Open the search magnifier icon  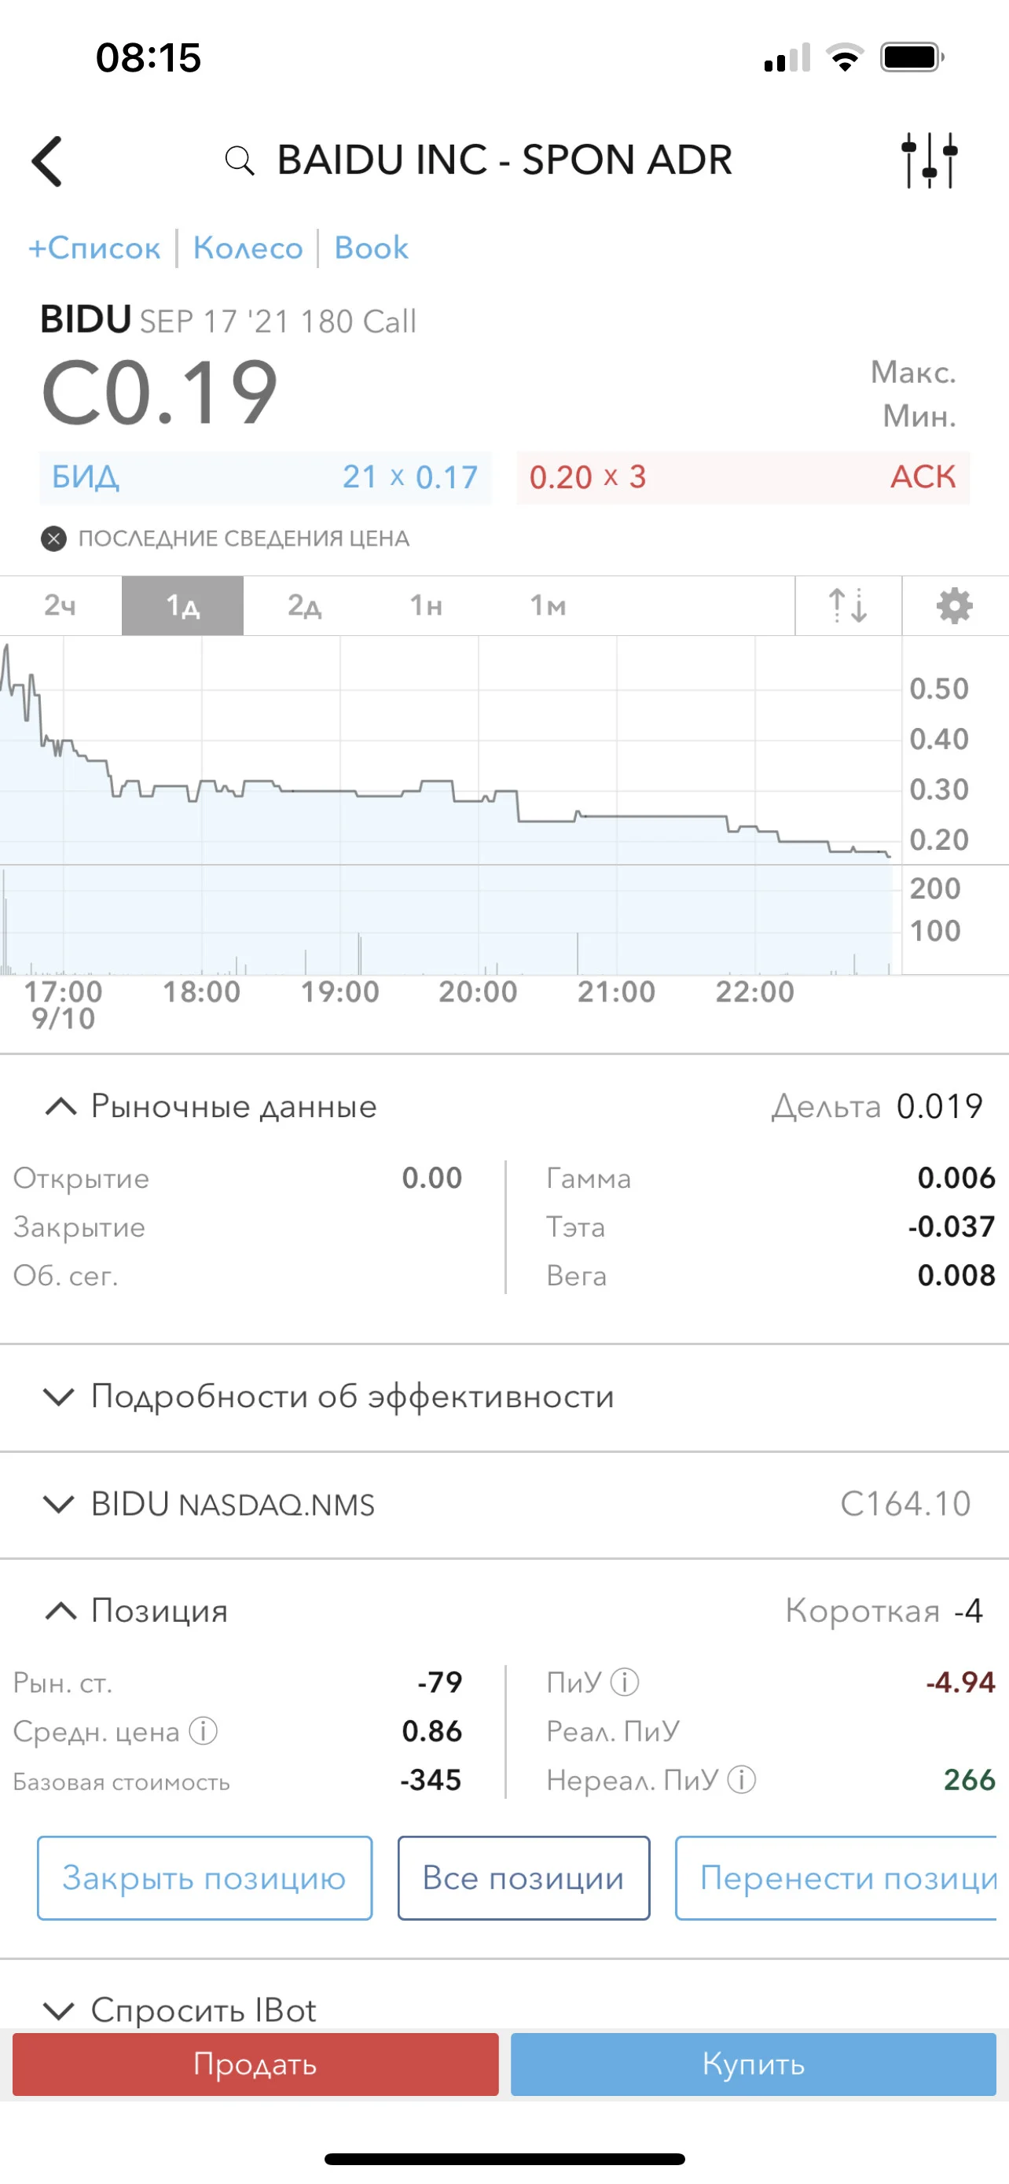[x=240, y=160]
